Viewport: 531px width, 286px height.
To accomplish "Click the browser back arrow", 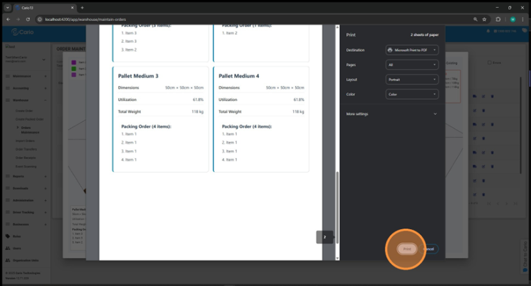I will click(x=8, y=19).
